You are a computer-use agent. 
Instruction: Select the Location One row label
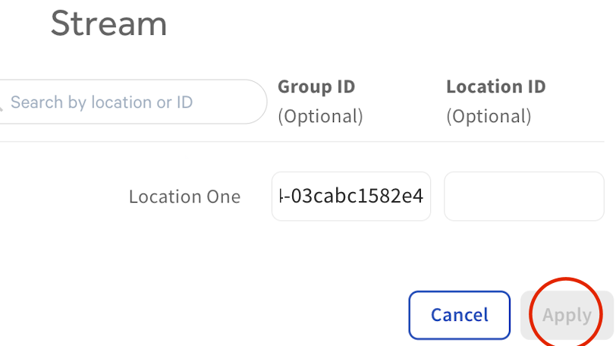(184, 197)
